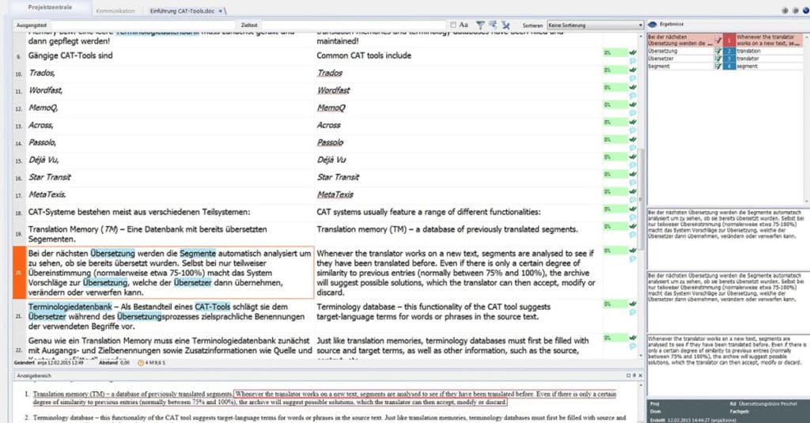Click the target cell 'Wordfast'
Image resolution: width=810 pixels, height=423 pixels.
click(x=333, y=90)
